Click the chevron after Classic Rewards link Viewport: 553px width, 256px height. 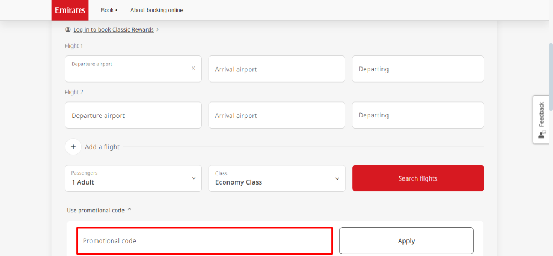click(158, 30)
